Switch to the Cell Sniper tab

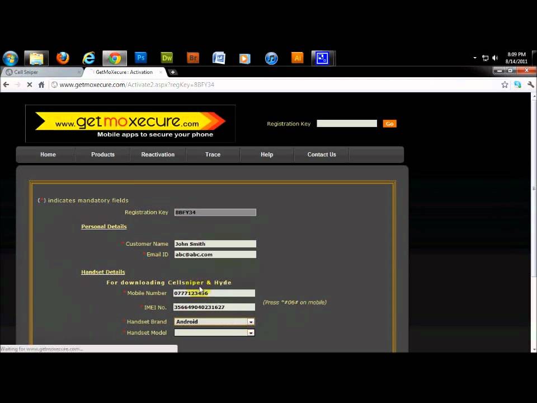pyautogui.click(x=41, y=72)
